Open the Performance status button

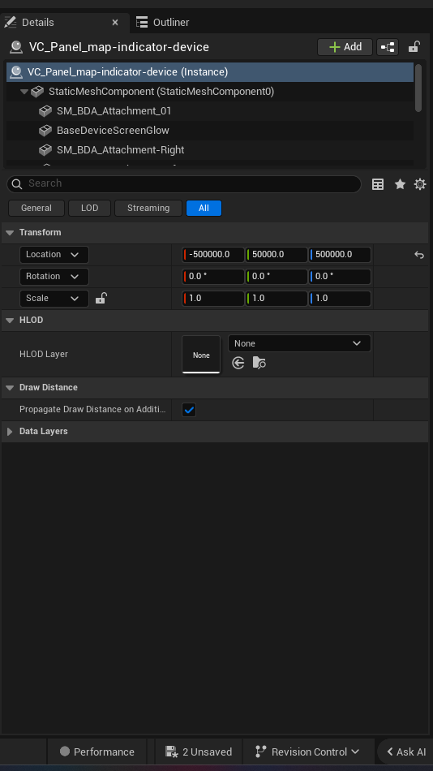(96, 752)
